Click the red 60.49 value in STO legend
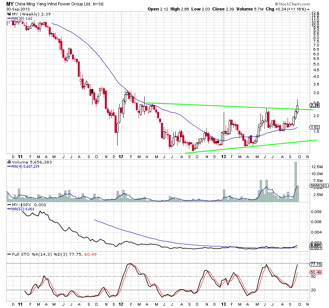Screen dimensions: 329x308 91,255
